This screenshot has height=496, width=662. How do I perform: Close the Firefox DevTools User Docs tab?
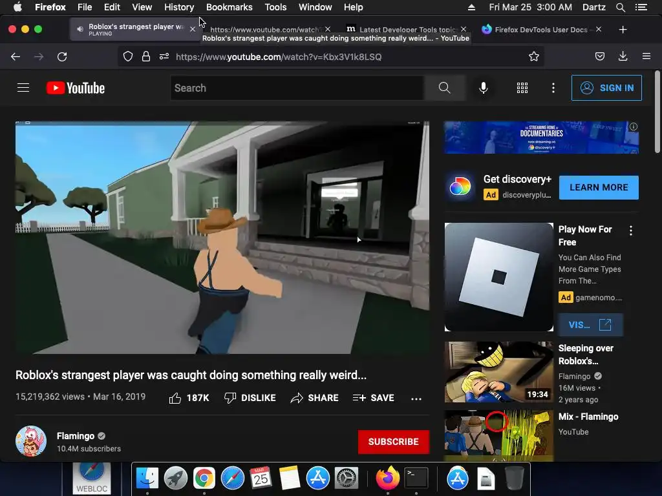pyautogui.click(x=598, y=29)
